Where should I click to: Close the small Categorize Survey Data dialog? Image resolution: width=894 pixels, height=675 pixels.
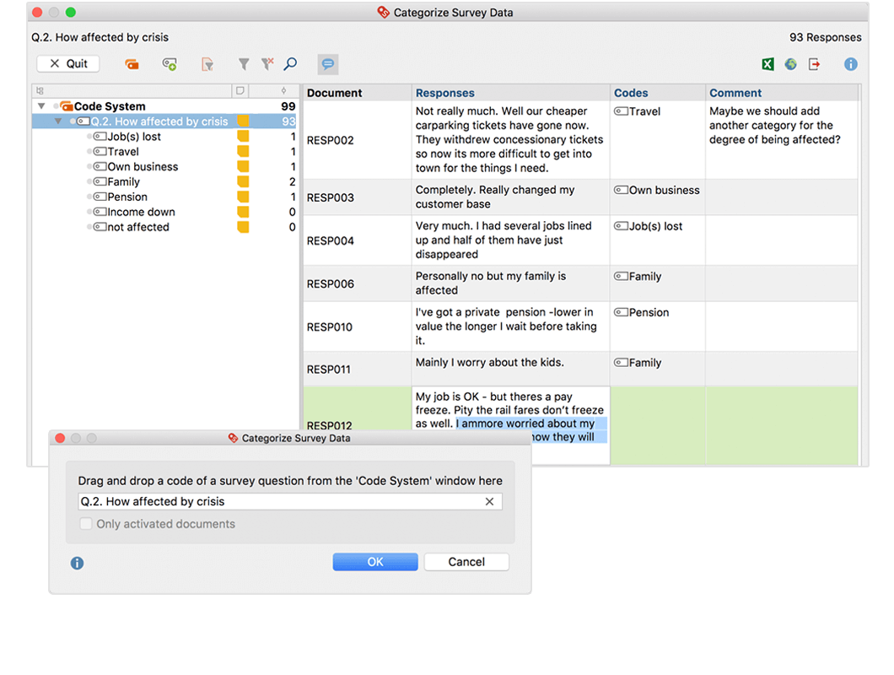coord(60,438)
